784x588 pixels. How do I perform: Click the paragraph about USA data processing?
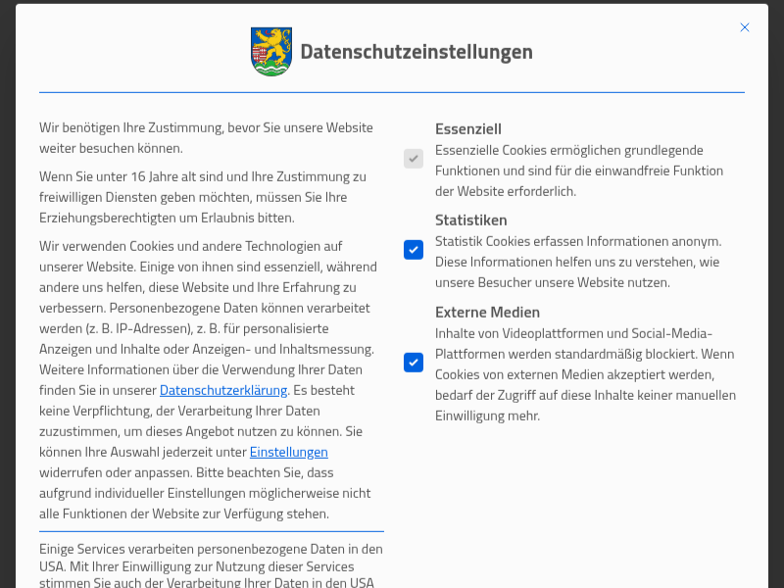click(212, 565)
